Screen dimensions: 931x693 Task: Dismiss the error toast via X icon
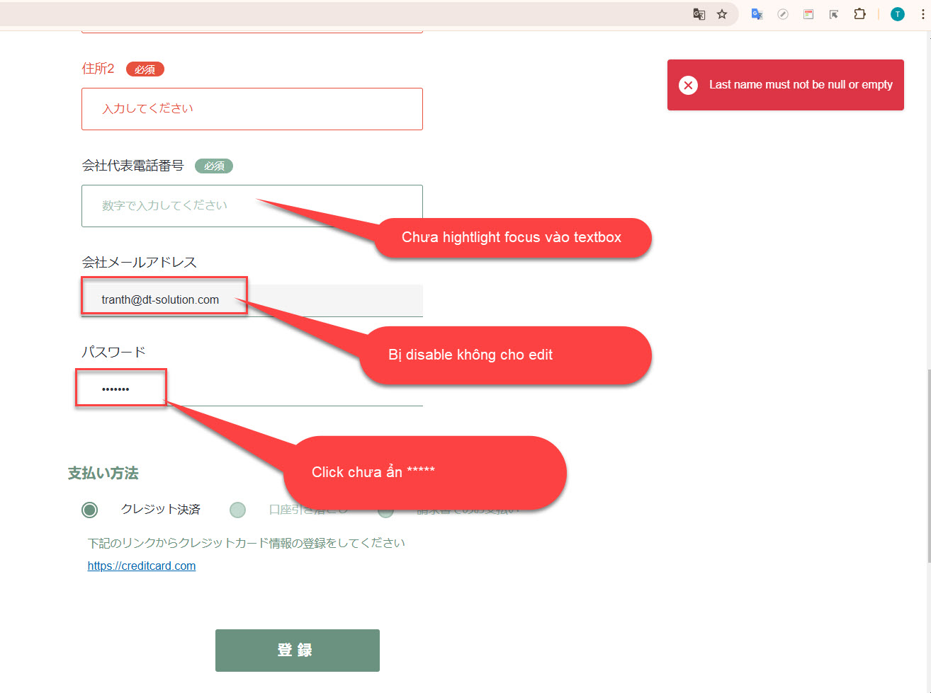click(x=688, y=85)
